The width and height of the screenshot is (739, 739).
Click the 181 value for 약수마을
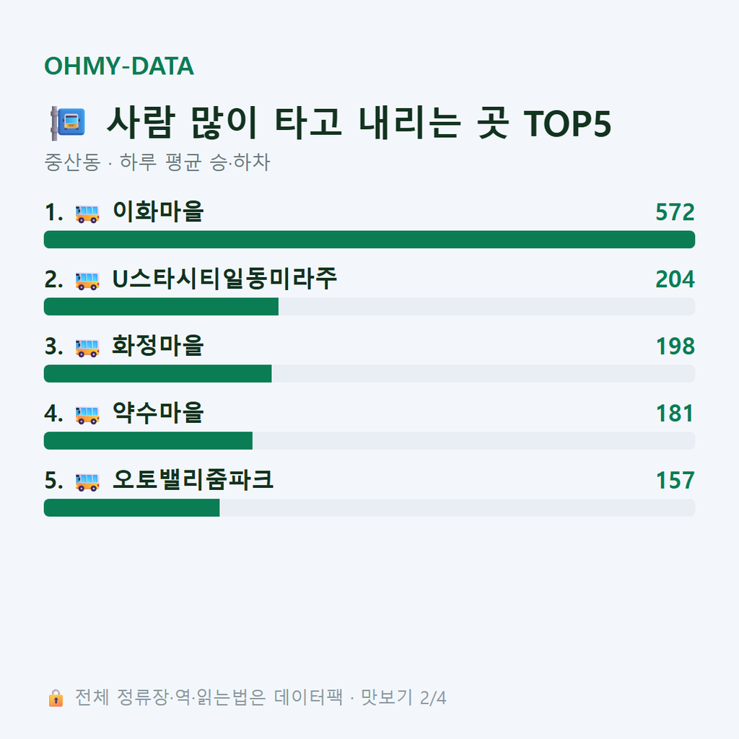tap(675, 414)
